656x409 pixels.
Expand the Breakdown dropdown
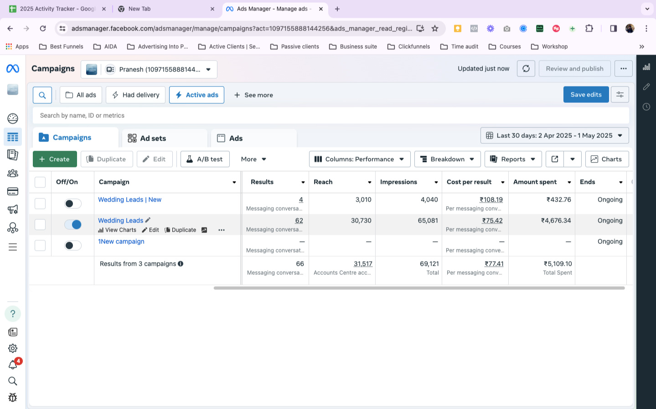(447, 159)
